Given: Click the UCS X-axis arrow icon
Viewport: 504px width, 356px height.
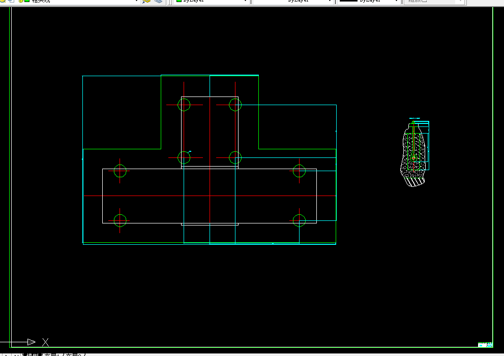Looking at the screenshot, I should [32, 342].
